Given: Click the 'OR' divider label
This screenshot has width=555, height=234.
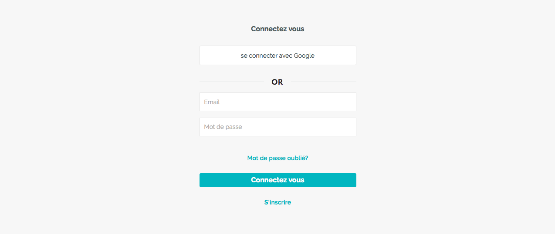Looking at the screenshot, I should pyautogui.click(x=277, y=82).
